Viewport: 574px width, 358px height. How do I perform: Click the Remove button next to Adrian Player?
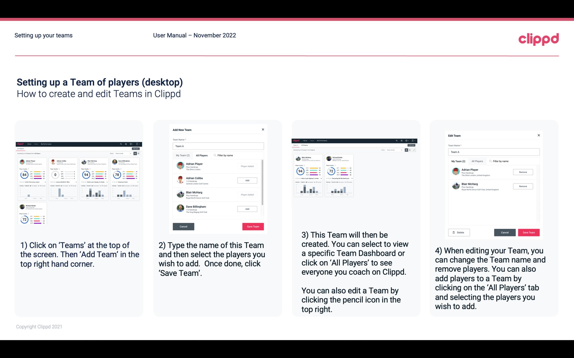pos(523,172)
